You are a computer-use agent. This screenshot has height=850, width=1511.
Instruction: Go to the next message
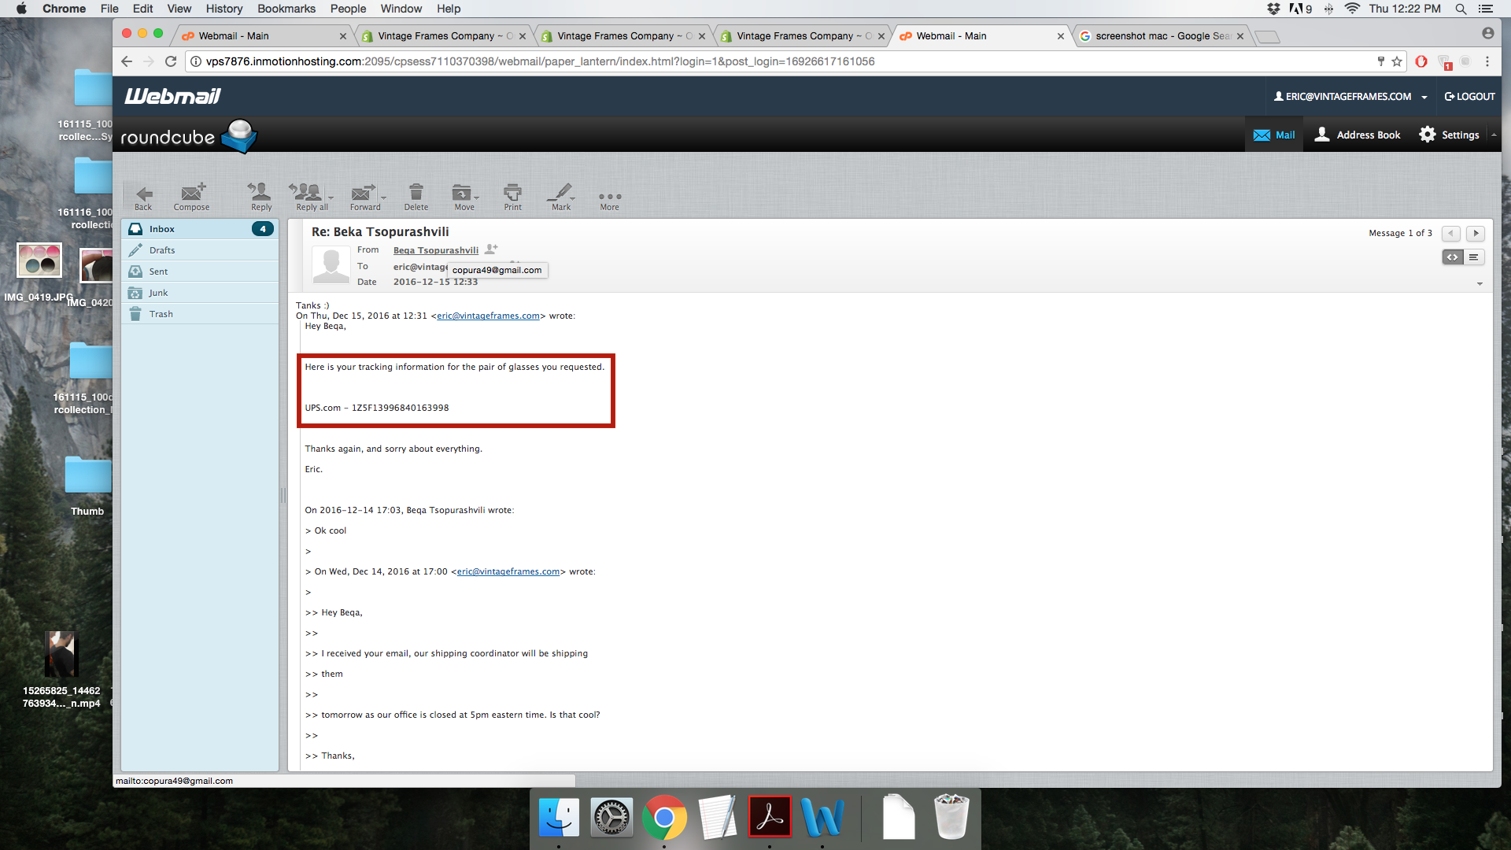point(1476,234)
